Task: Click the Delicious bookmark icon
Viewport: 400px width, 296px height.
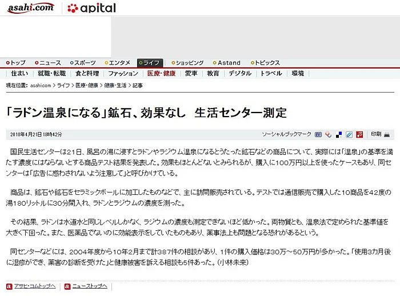Action: [x=339, y=134]
